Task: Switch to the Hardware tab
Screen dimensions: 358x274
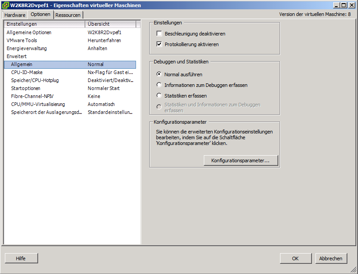Action: pyautogui.click(x=15, y=15)
